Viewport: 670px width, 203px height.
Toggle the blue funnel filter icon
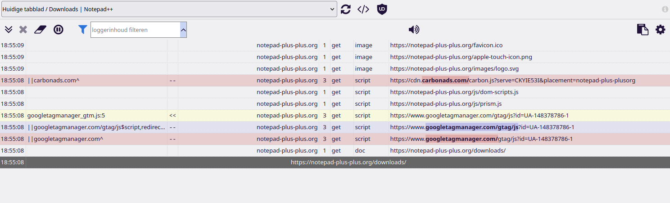[82, 30]
